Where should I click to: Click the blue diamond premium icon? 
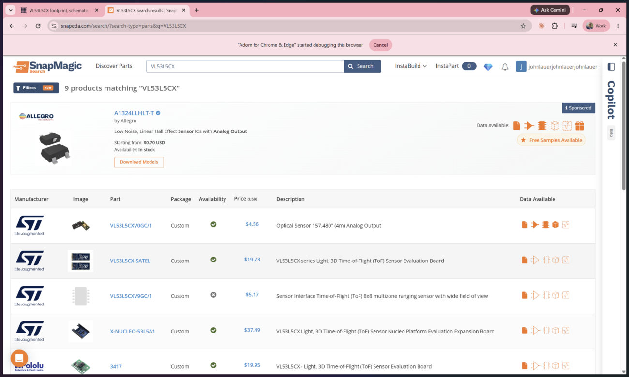point(488,67)
